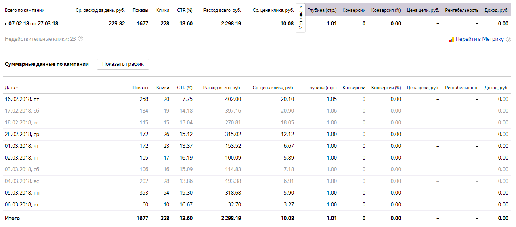Screen dimensions: 516x227
Task: Sort by Расход всего, руб. column
Action: click(x=222, y=88)
